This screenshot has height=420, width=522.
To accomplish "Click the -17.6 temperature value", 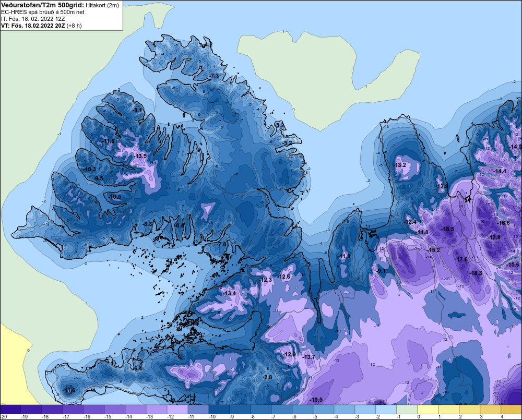I will (461, 260).
